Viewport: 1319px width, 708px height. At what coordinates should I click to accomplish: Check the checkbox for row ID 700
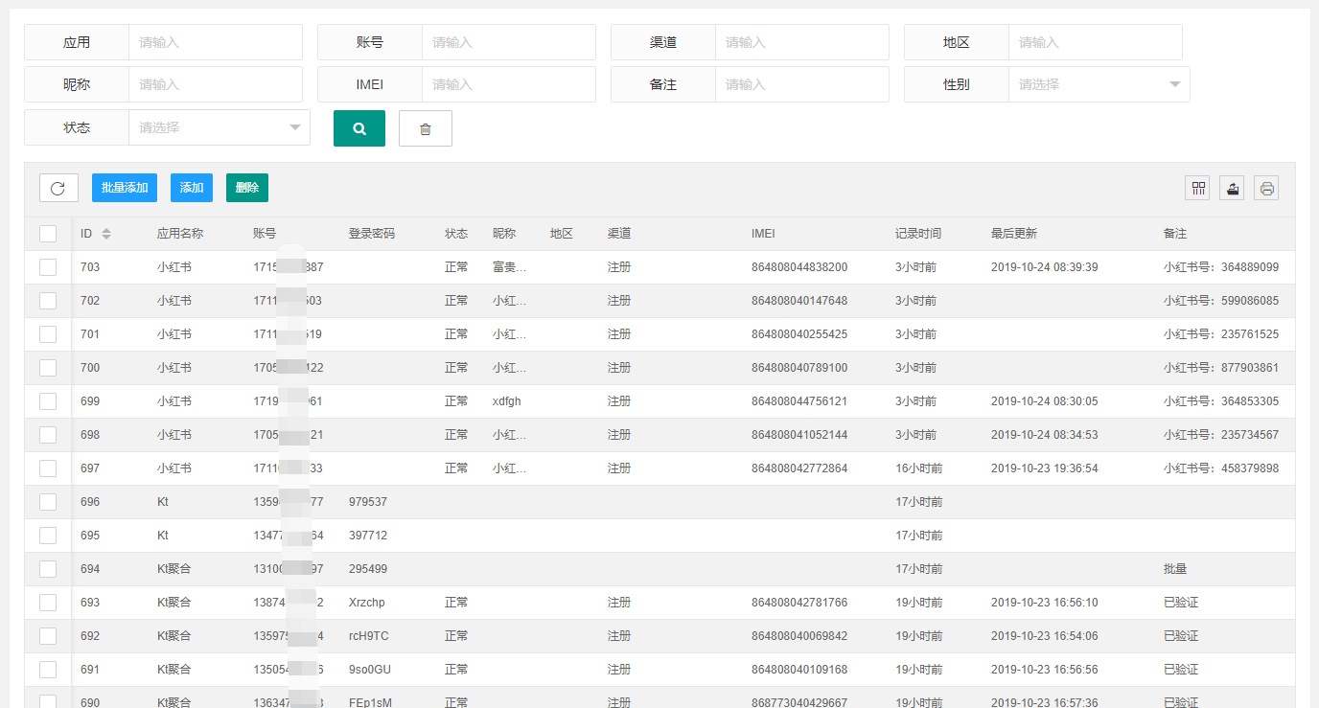48,368
